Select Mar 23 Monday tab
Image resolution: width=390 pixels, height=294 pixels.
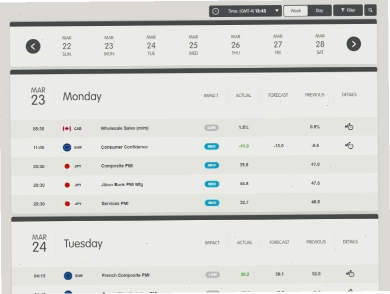coord(109,46)
